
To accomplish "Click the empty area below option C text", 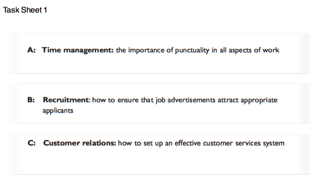I will (158, 162).
